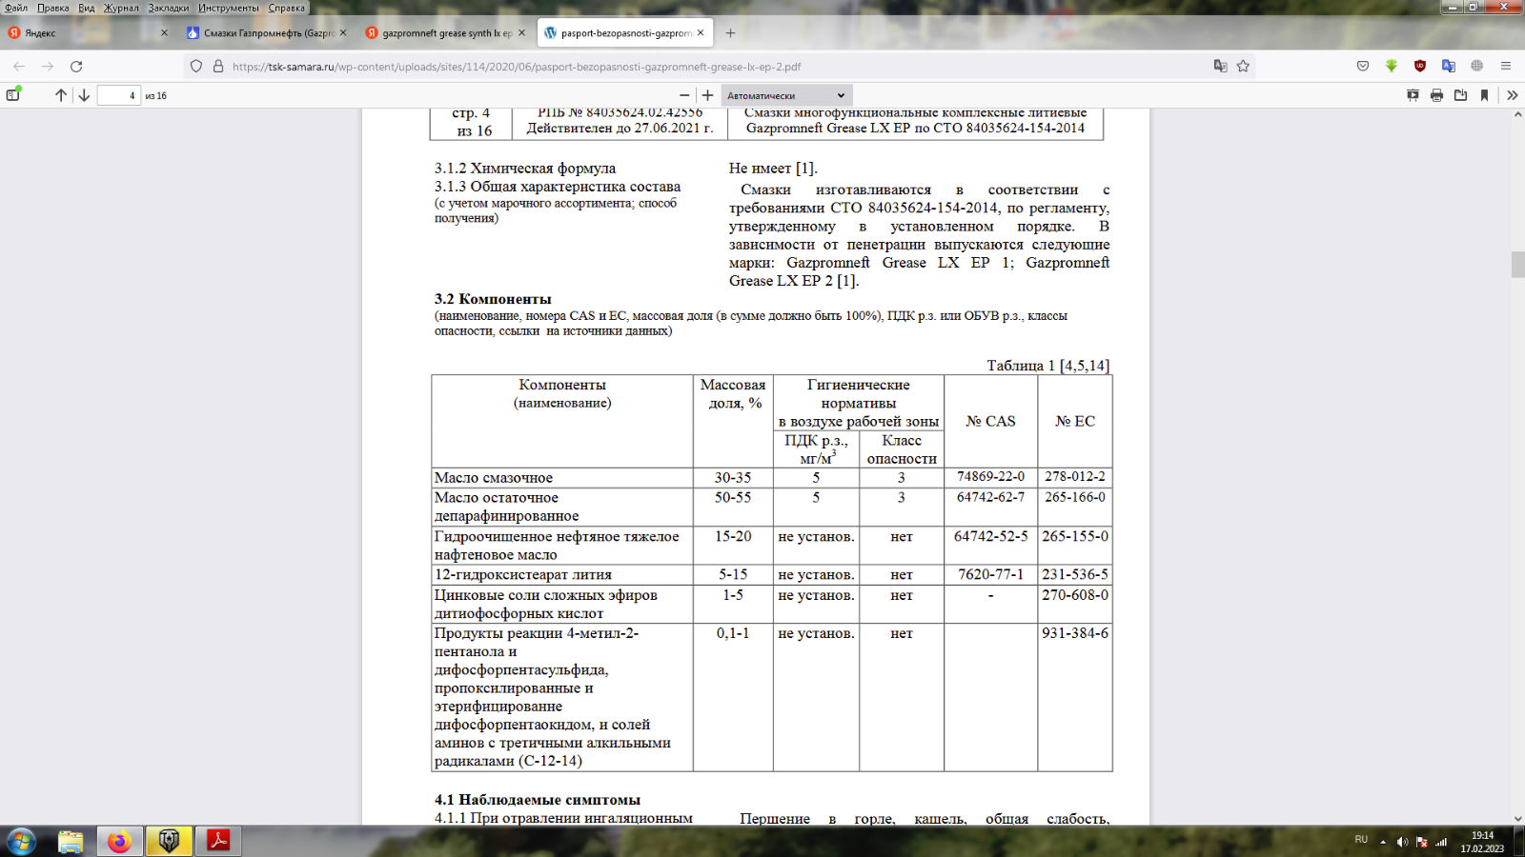Switch to Смазки Газпромнефть tab
This screenshot has width=1525, height=857.
[x=267, y=32]
